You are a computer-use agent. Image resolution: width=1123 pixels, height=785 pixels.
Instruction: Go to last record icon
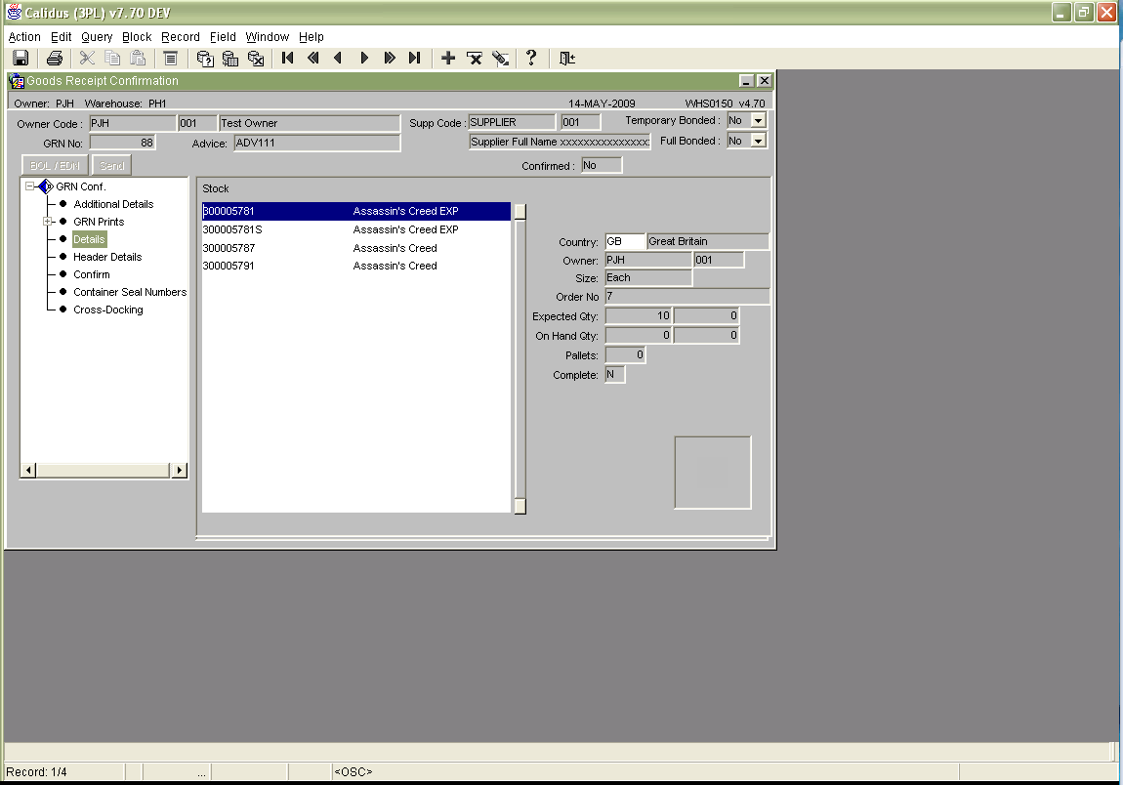tap(414, 58)
